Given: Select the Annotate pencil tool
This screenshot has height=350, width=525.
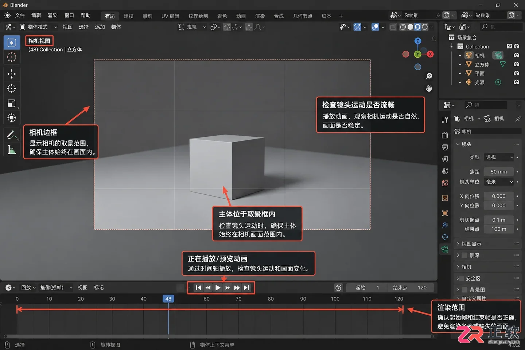Looking at the screenshot, I should [12, 135].
